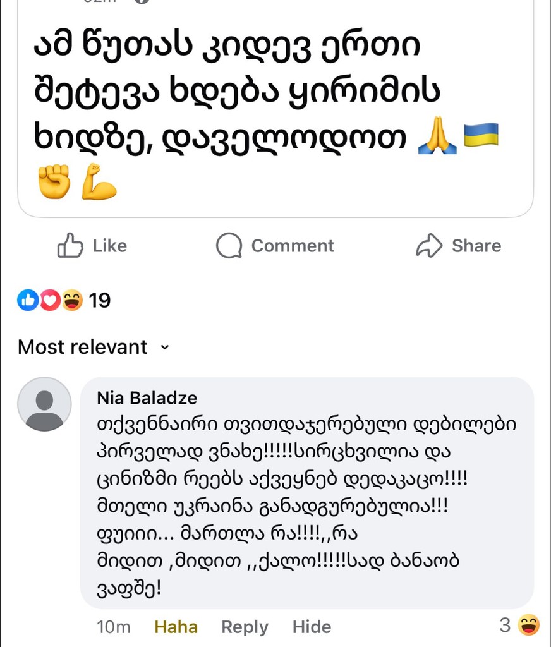The height and width of the screenshot is (647, 551).
Task: Open Nia Baladze's profile avatar
Action: 44,404
